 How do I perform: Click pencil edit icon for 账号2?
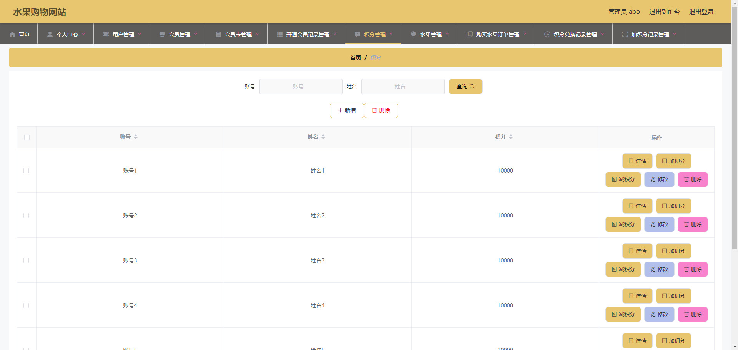[653, 224]
